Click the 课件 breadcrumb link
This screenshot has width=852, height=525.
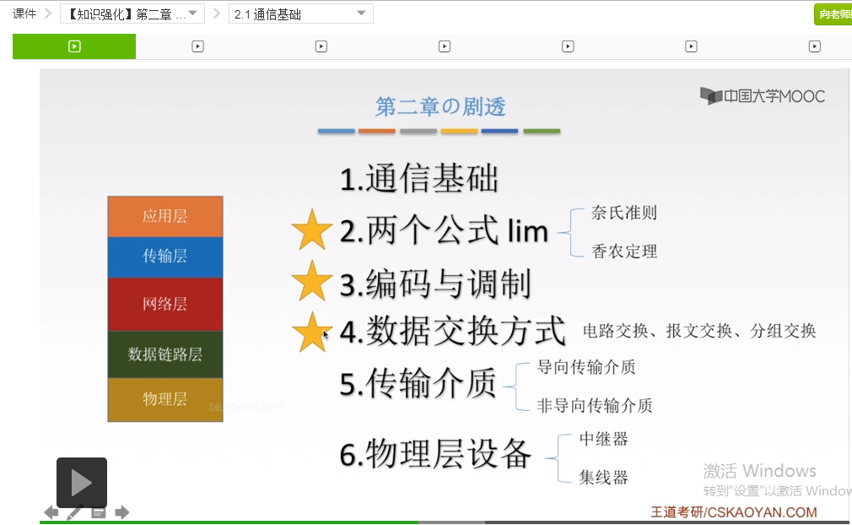[24, 14]
